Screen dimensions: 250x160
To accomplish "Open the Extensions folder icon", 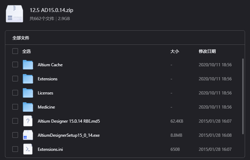I will (28, 79).
